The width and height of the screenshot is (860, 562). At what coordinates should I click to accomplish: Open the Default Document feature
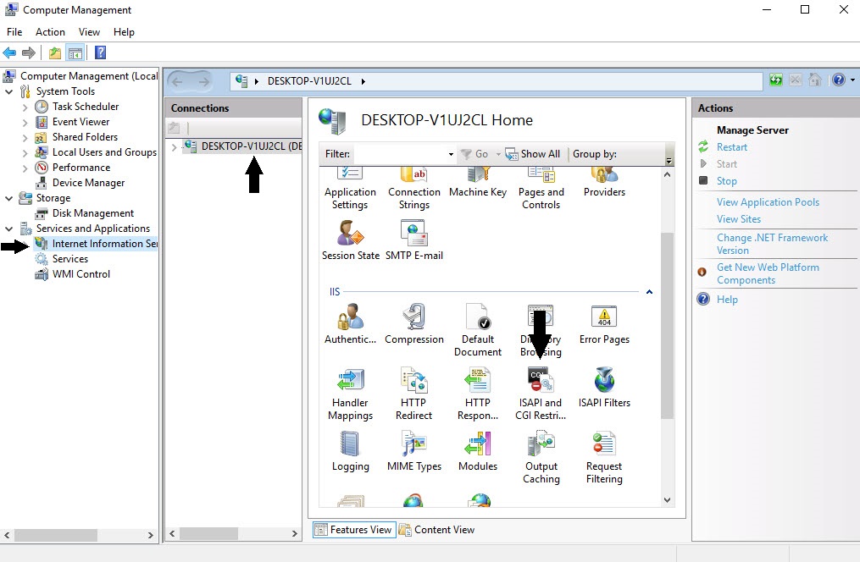point(478,330)
